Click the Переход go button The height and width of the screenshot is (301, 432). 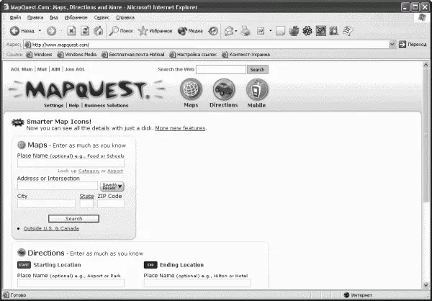click(413, 45)
